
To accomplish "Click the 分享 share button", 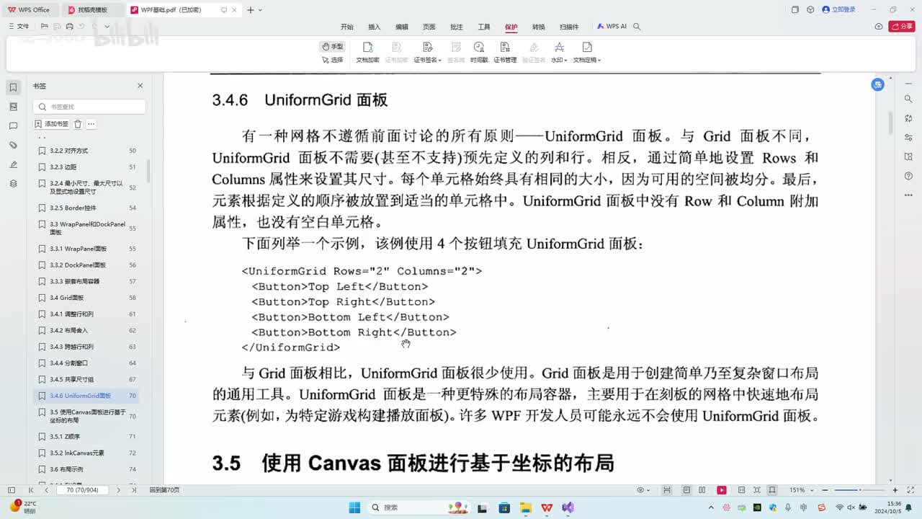I will (901, 27).
